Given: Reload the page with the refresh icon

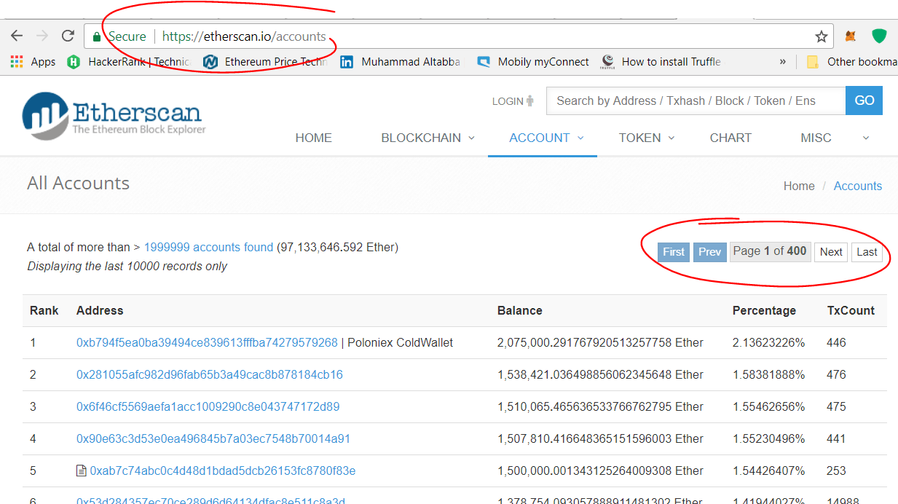Looking at the screenshot, I should pyautogui.click(x=68, y=36).
